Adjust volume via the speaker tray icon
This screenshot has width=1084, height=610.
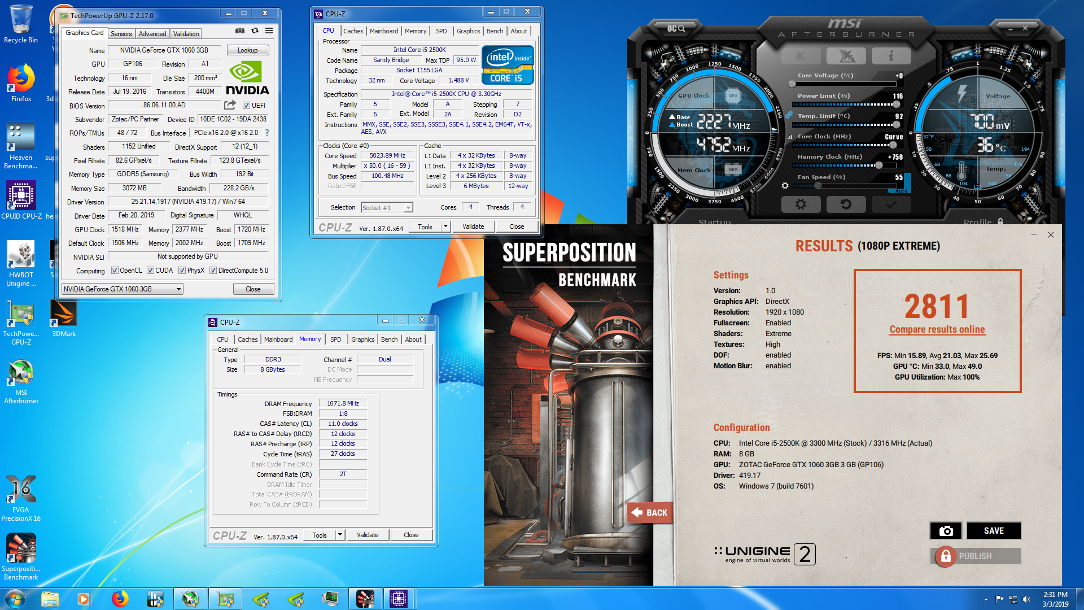[x=1026, y=599]
